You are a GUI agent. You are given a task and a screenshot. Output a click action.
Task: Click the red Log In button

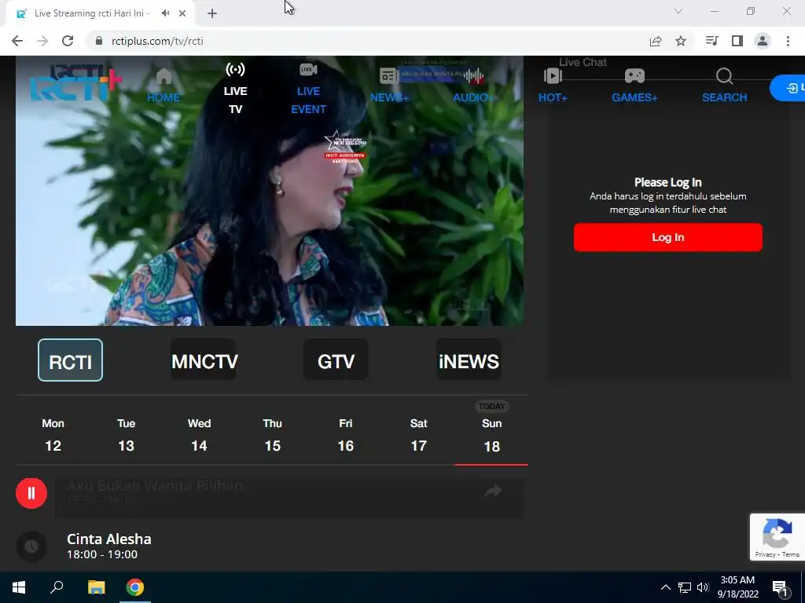tap(668, 237)
